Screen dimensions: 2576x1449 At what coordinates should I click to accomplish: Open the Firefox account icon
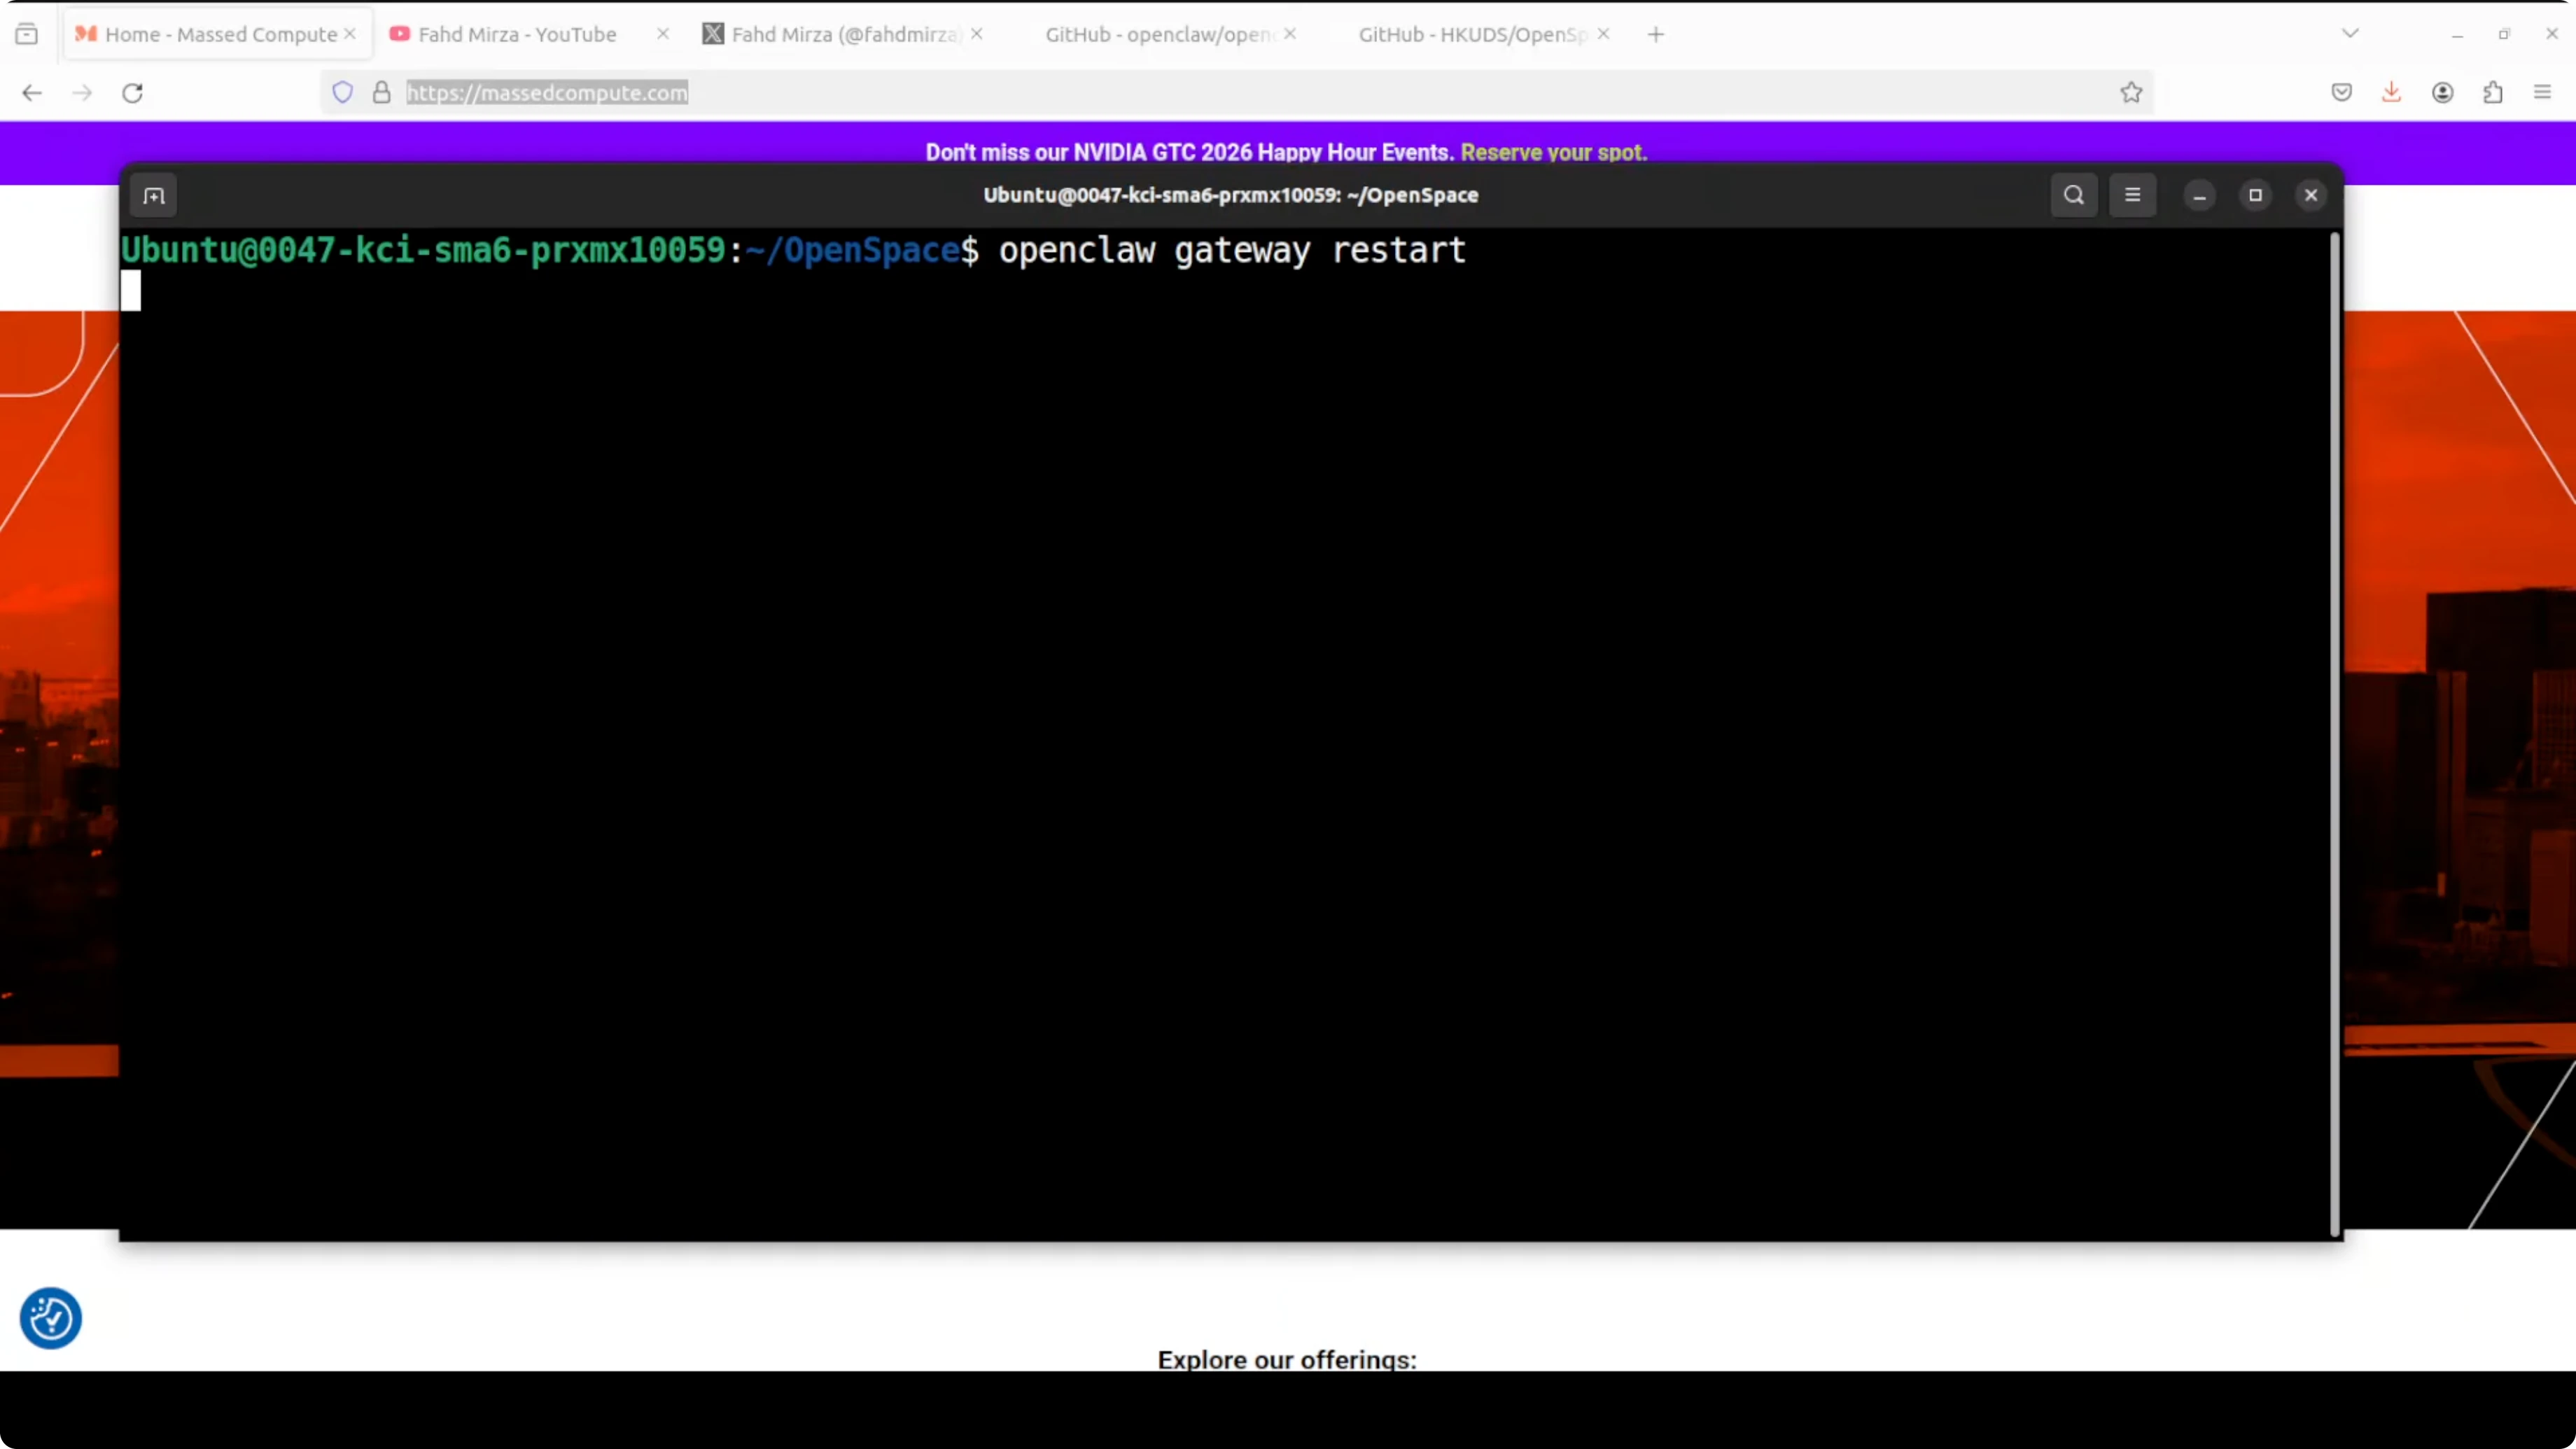pyautogui.click(x=2442, y=93)
